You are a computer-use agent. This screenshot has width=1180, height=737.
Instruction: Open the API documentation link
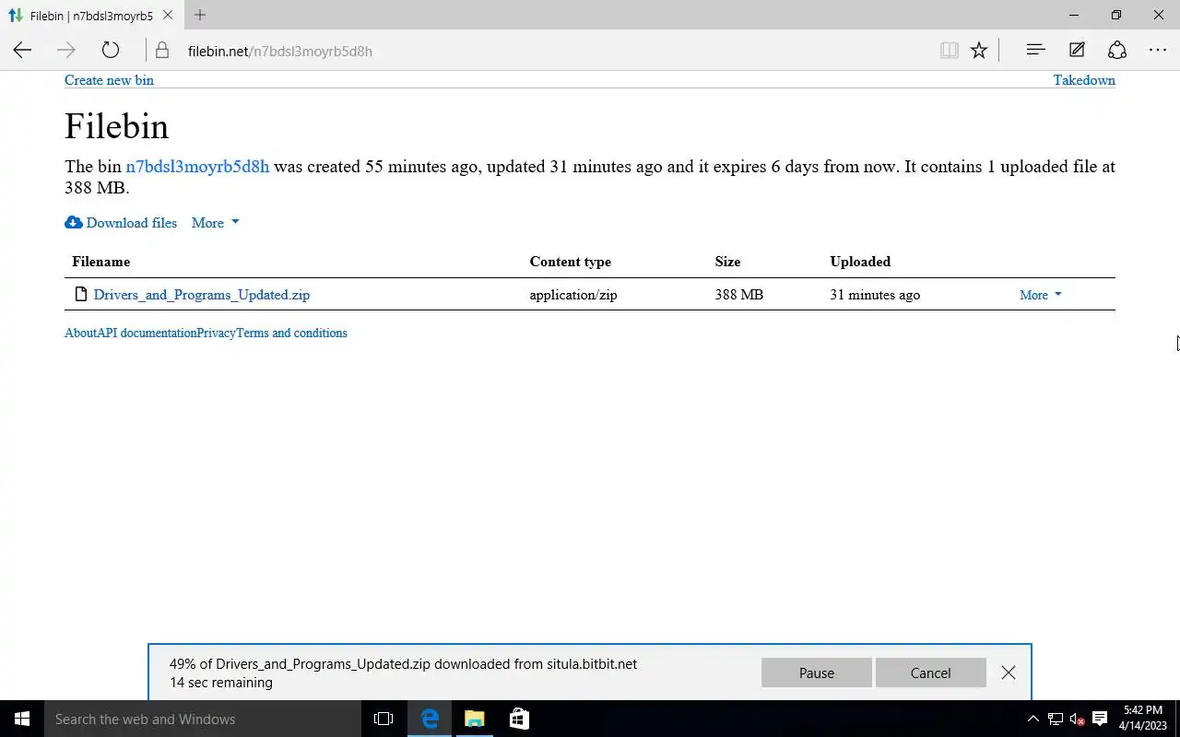[147, 333]
